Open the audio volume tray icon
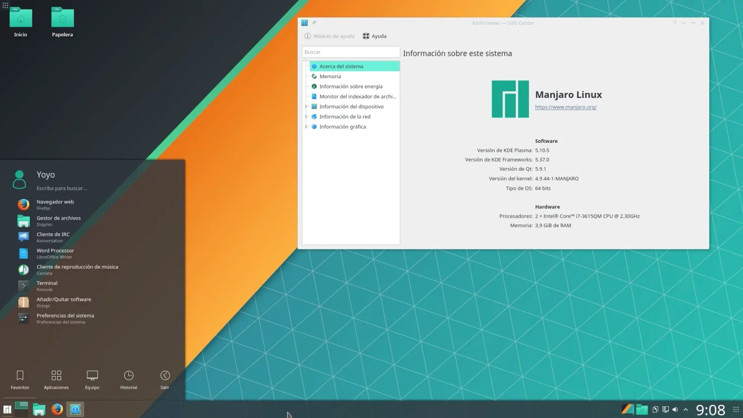Viewport: 743px width, 418px height. [675, 409]
